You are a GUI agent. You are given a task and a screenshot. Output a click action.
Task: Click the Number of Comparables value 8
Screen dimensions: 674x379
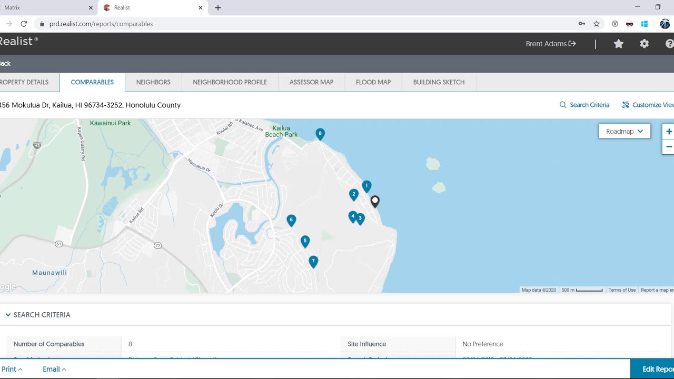[x=130, y=344]
